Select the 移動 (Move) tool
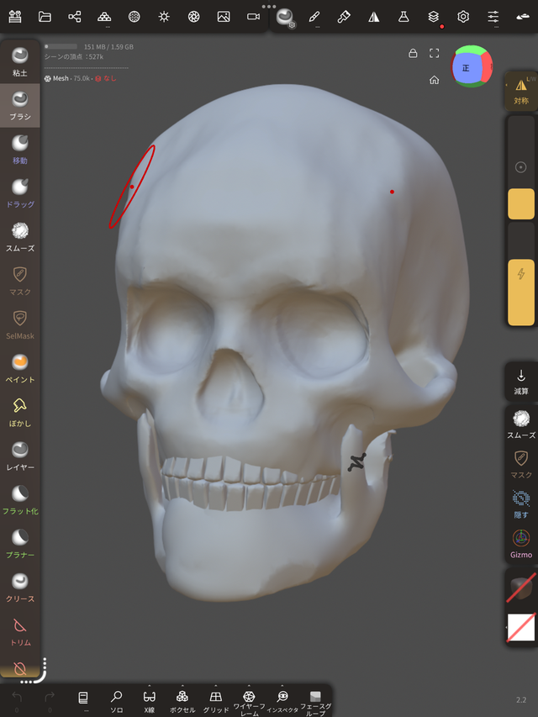 tap(19, 149)
